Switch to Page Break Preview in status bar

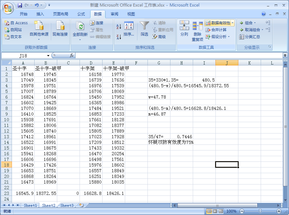(x=221, y=211)
